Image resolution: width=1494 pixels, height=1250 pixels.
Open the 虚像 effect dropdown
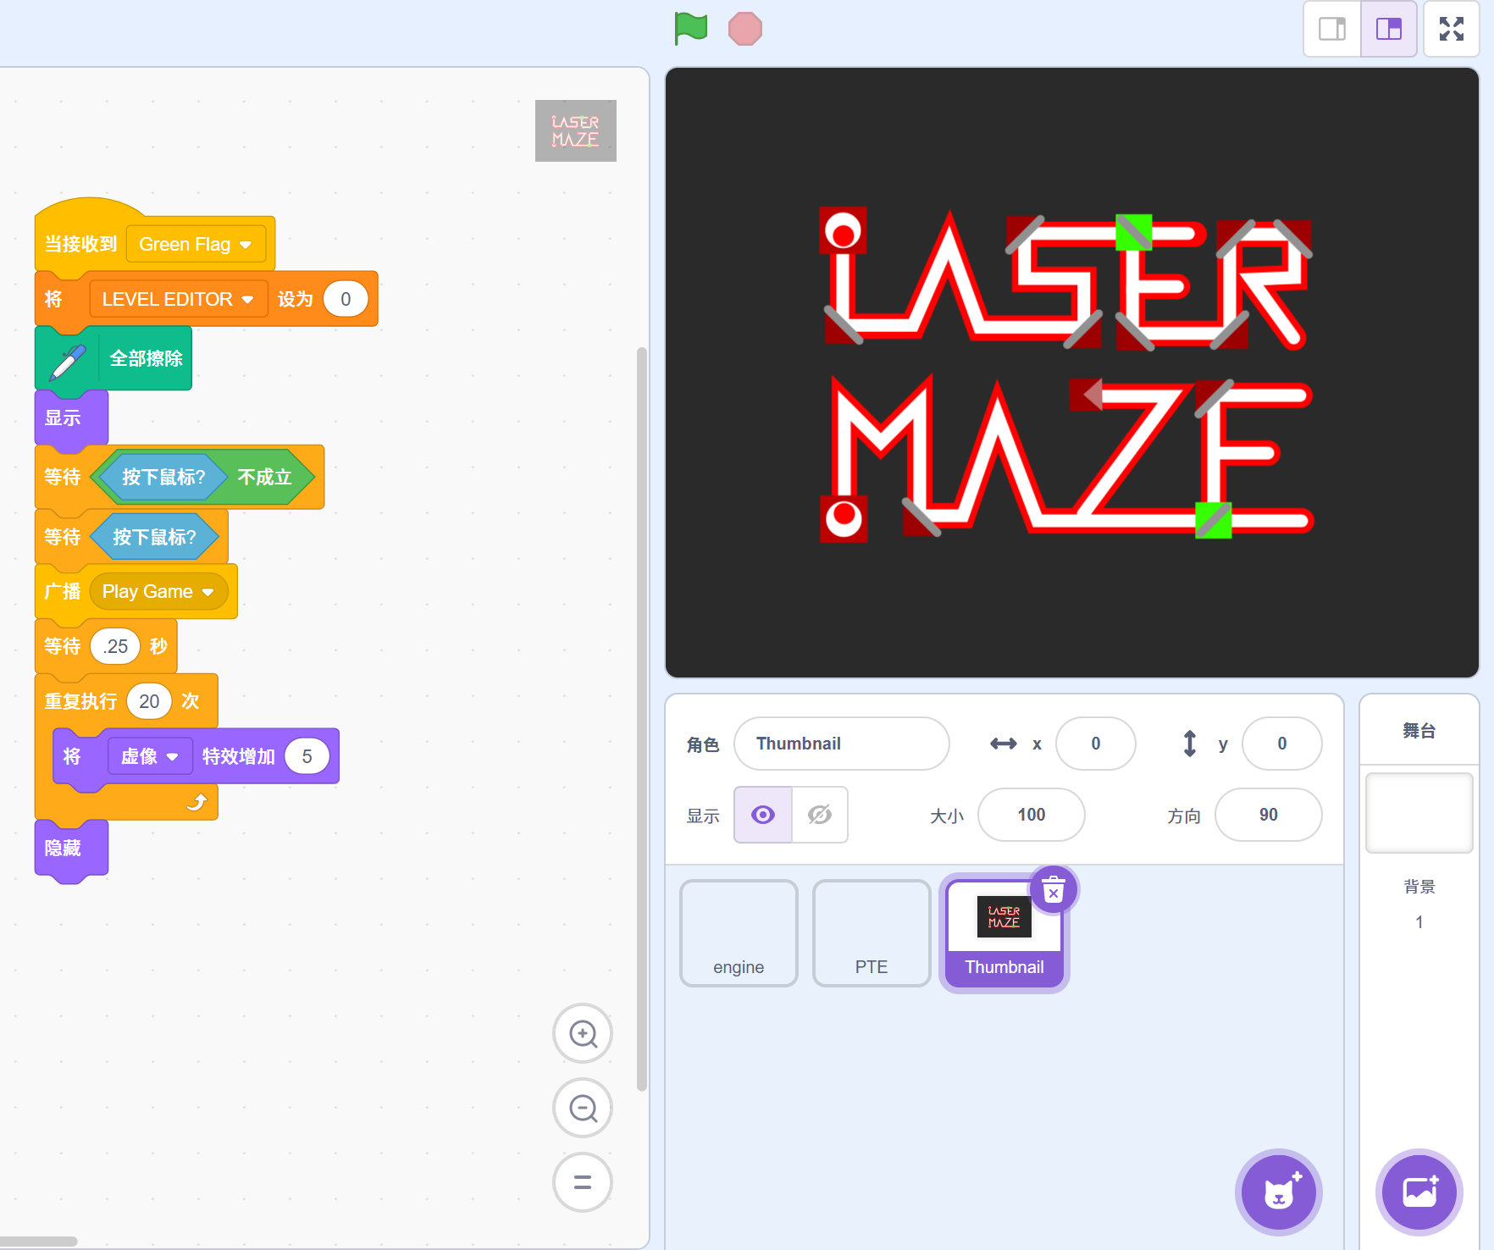[173, 757]
